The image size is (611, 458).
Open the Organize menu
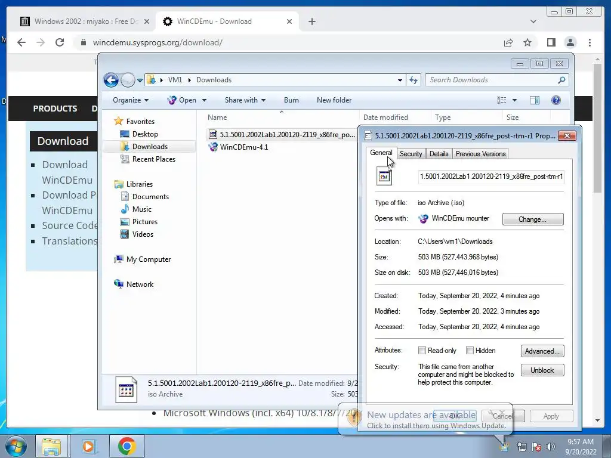coord(131,100)
